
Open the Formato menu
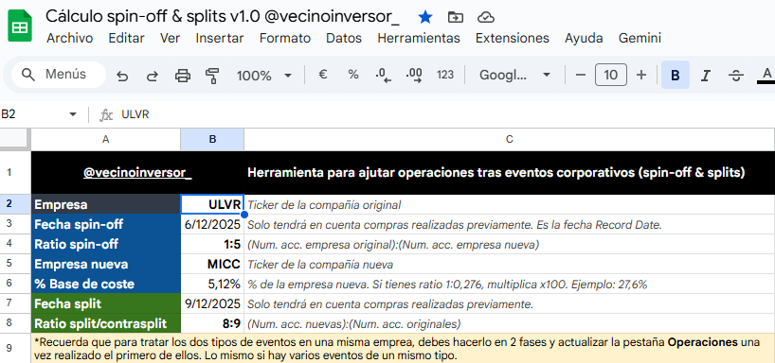(x=285, y=38)
